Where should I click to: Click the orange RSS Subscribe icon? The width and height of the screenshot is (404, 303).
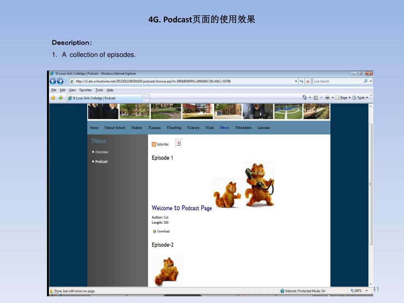point(154,144)
